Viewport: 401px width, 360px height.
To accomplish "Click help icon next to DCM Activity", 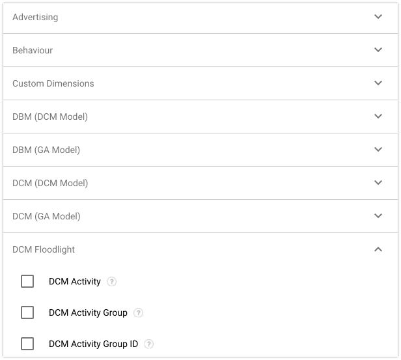I will 112,282.
